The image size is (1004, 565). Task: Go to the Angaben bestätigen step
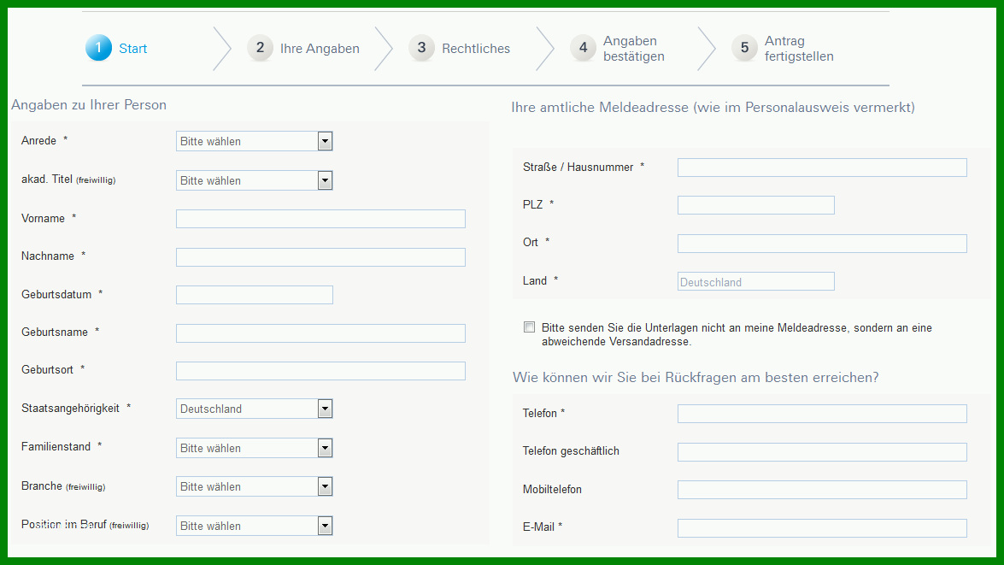click(634, 49)
